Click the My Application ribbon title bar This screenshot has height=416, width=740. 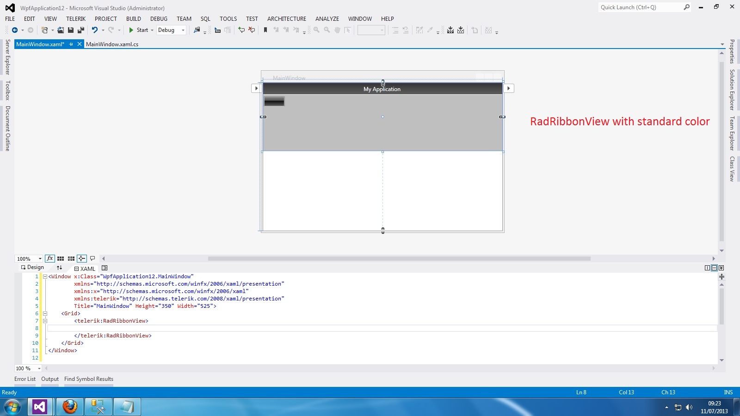pos(382,89)
